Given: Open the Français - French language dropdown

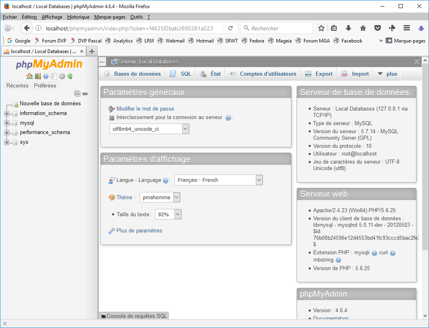Looking at the screenshot, I should click(219, 180).
